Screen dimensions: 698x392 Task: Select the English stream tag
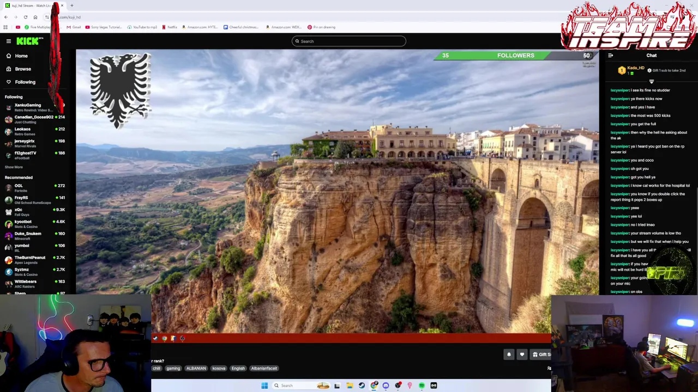click(x=238, y=369)
